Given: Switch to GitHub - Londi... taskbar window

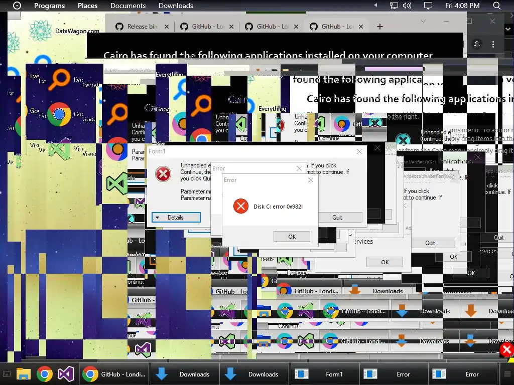Looking at the screenshot, I should 114,374.
